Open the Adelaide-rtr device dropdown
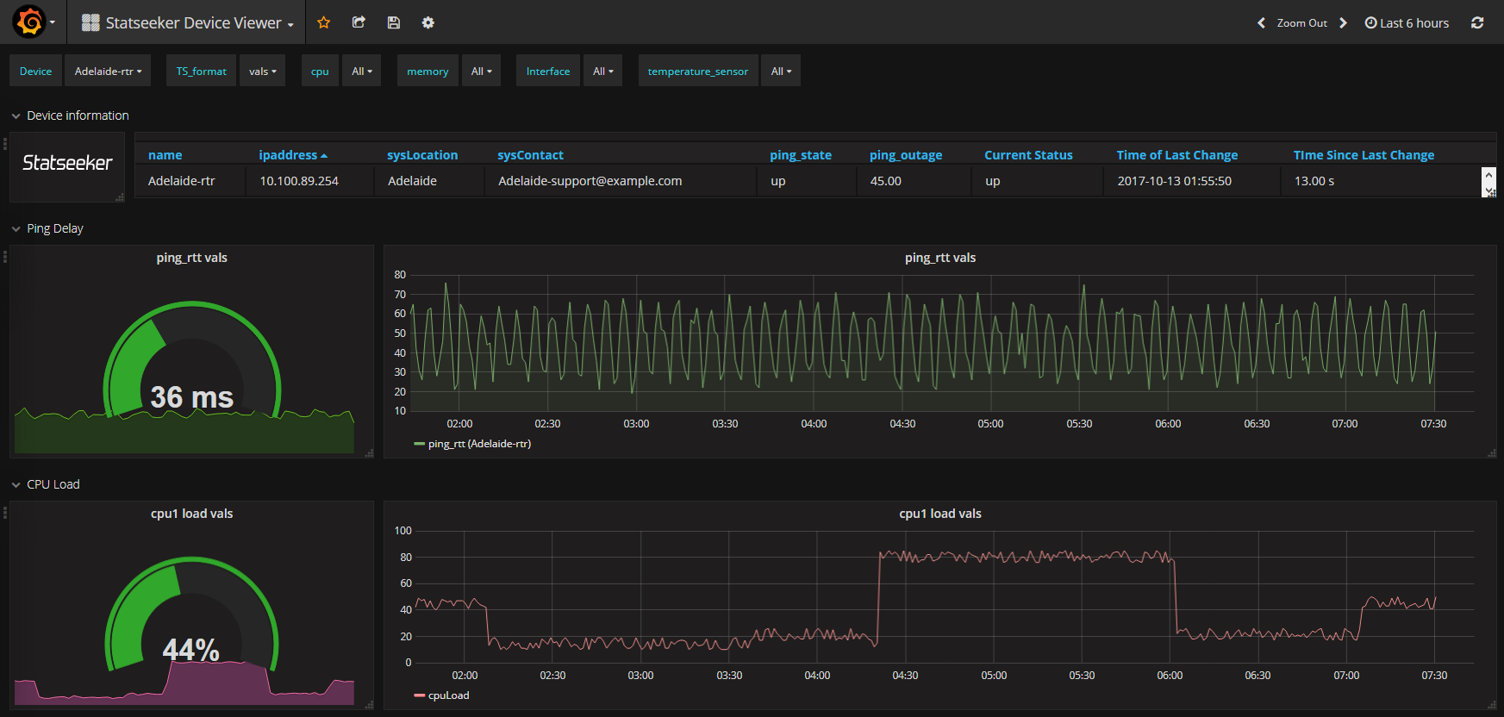Image resolution: width=1504 pixels, height=717 pixels. tap(108, 71)
